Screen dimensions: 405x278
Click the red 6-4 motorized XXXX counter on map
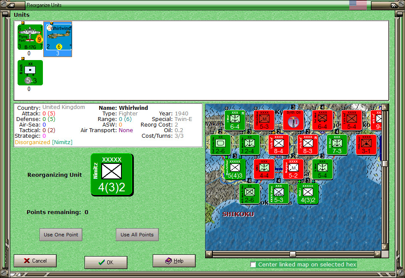point(322,120)
